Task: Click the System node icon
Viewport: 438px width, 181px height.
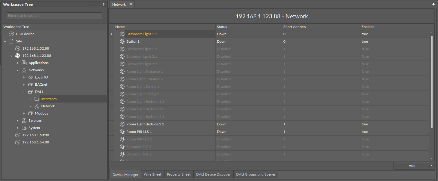Action: (24, 128)
